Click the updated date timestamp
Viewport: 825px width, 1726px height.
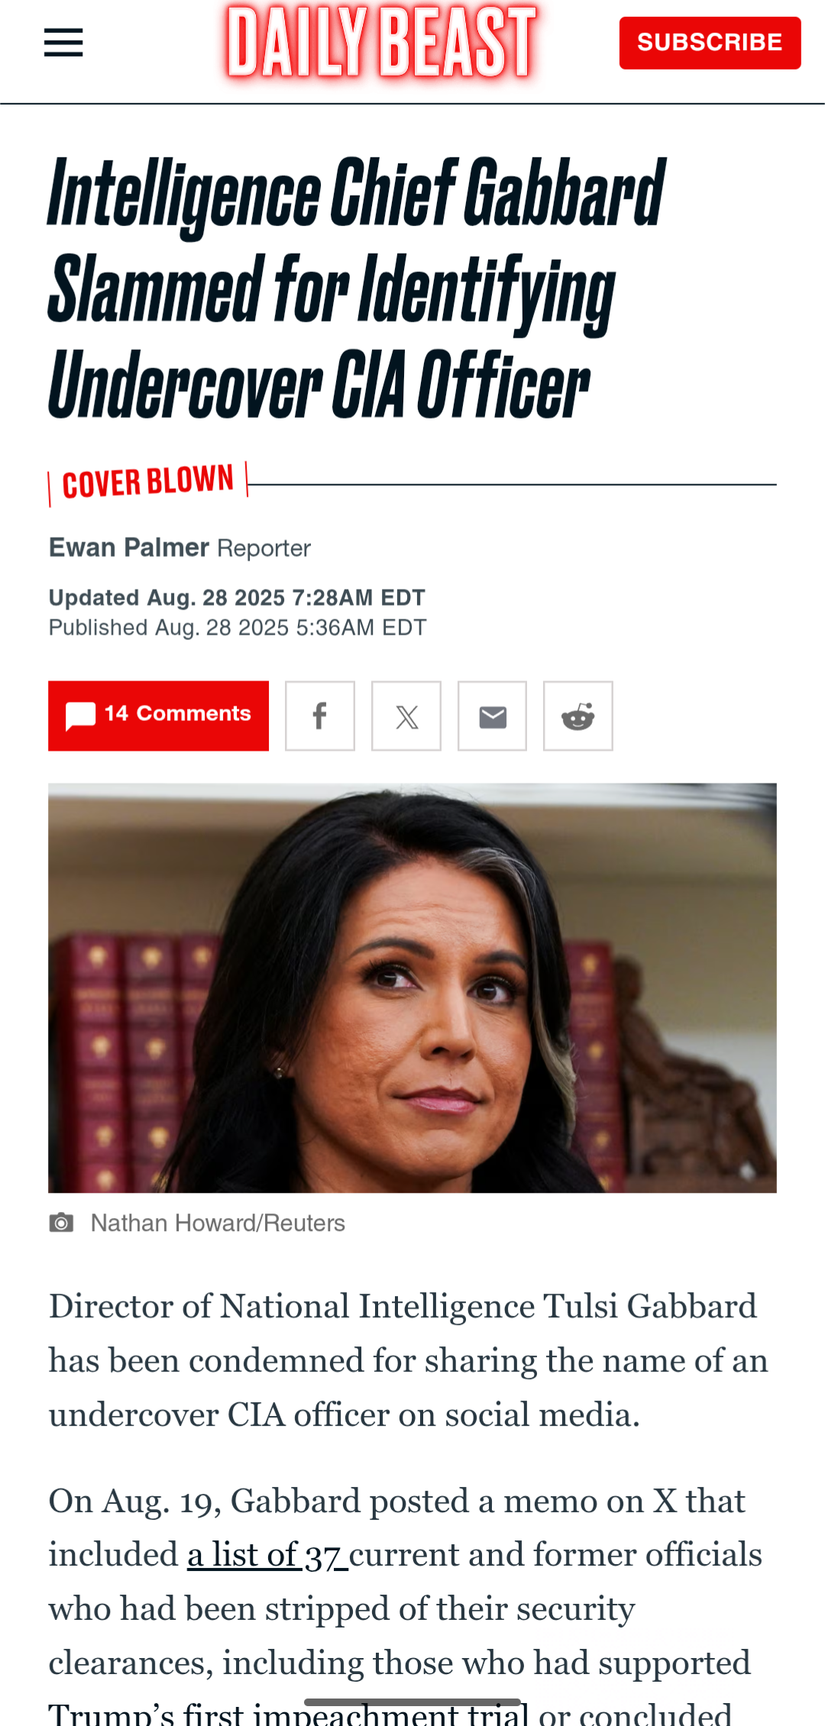pos(237,597)
